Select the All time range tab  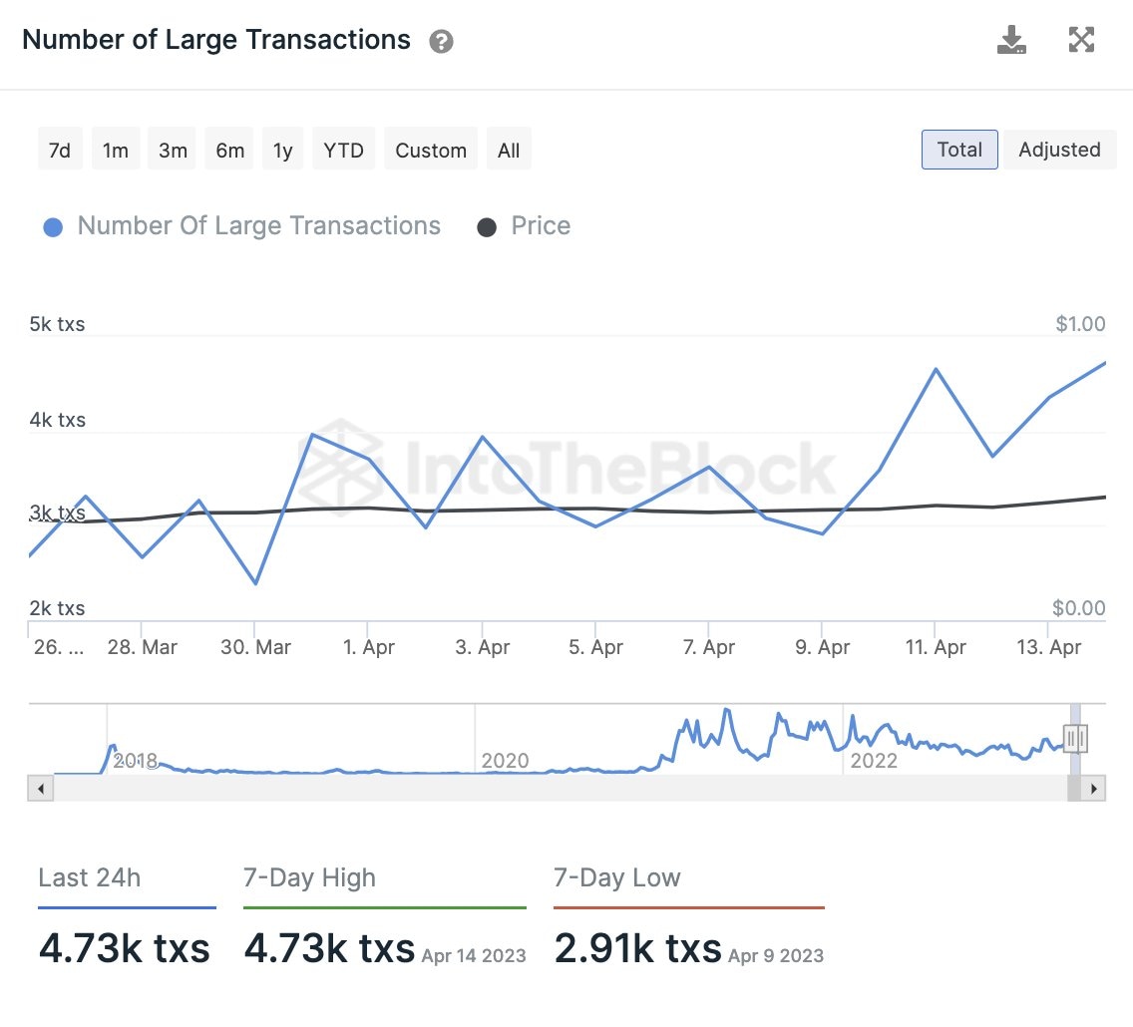pos(509,149)
